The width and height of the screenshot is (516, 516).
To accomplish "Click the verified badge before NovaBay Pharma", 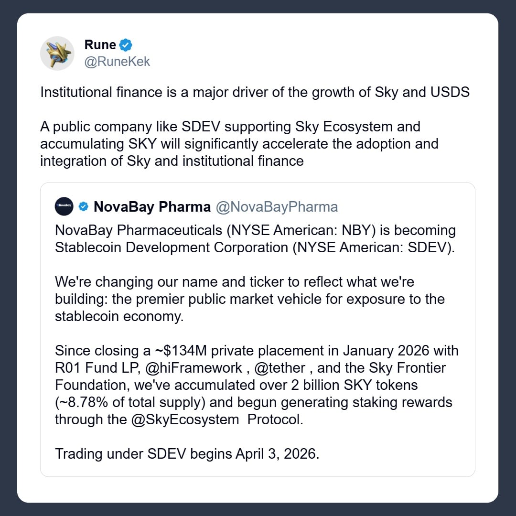I will [x=83, y=207].
